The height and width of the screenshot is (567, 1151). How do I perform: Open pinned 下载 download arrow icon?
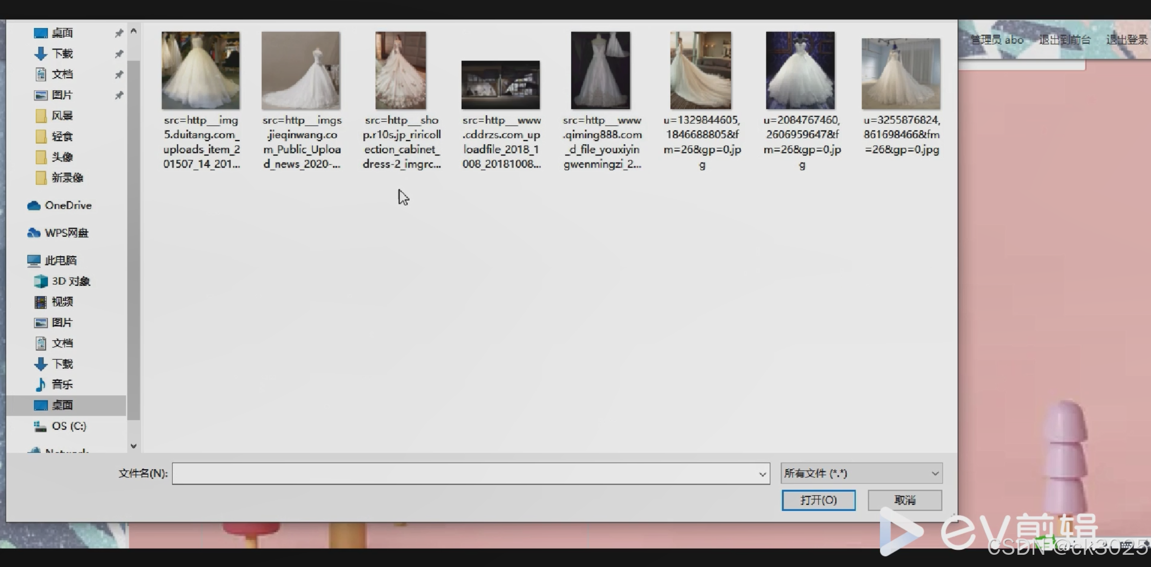point(40,53)
